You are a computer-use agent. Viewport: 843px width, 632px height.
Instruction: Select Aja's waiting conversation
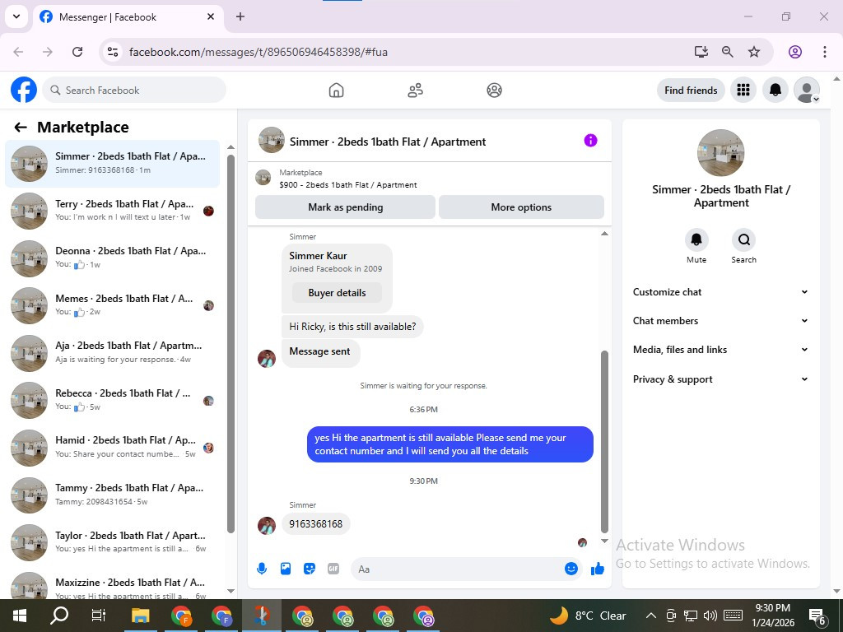point(112,352)
